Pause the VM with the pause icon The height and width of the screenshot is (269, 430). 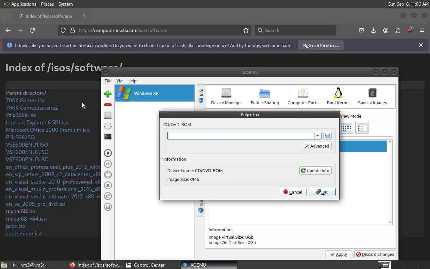click(108, 164)
